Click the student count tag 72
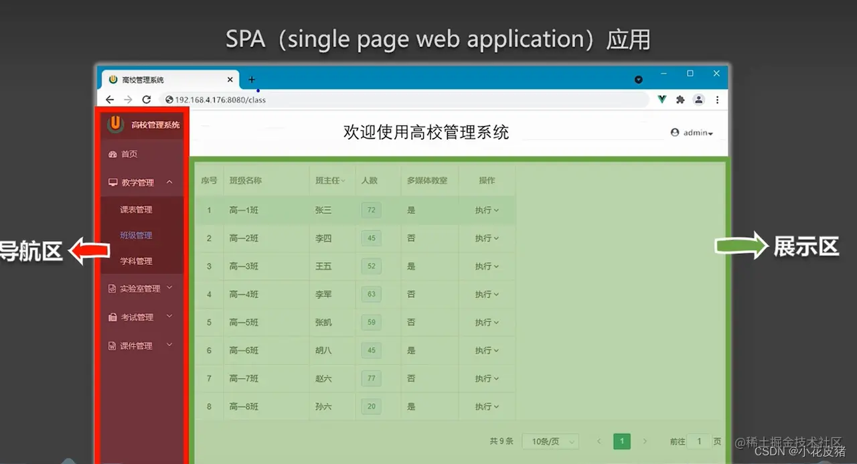This screenshot has width=857, height=464. [371, 210]
